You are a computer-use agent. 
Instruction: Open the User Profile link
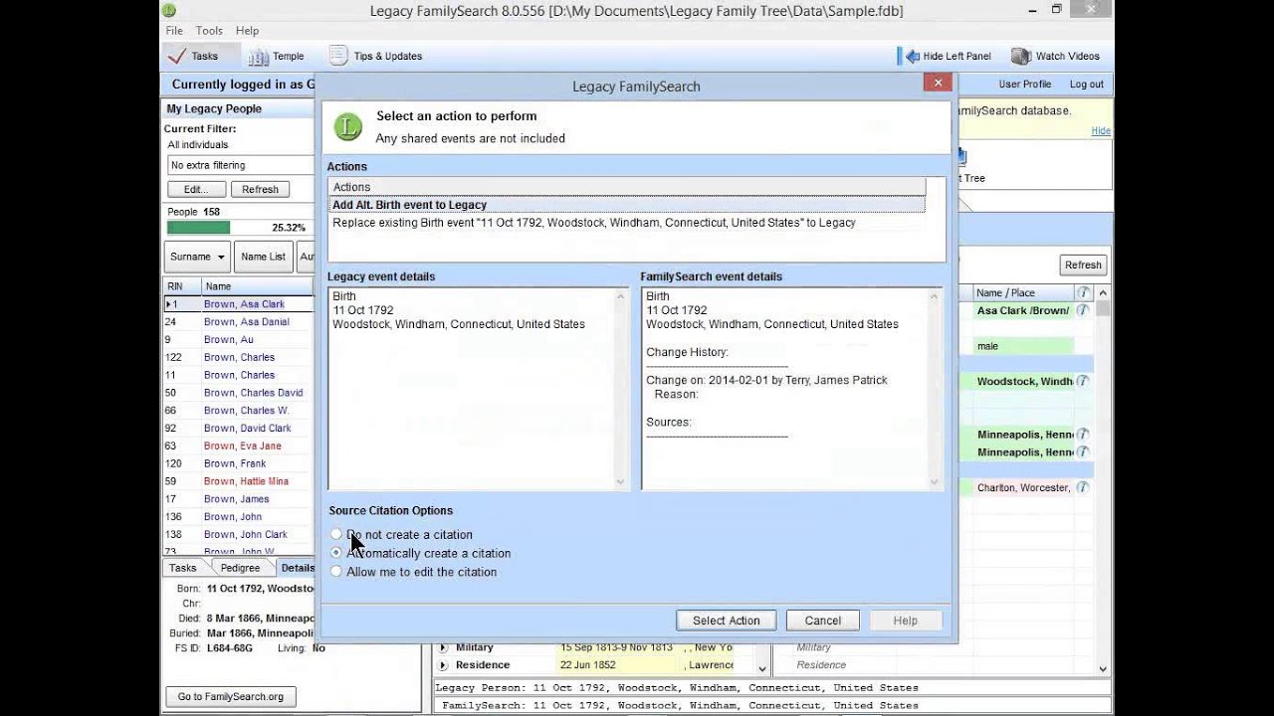pos(1025,85)
